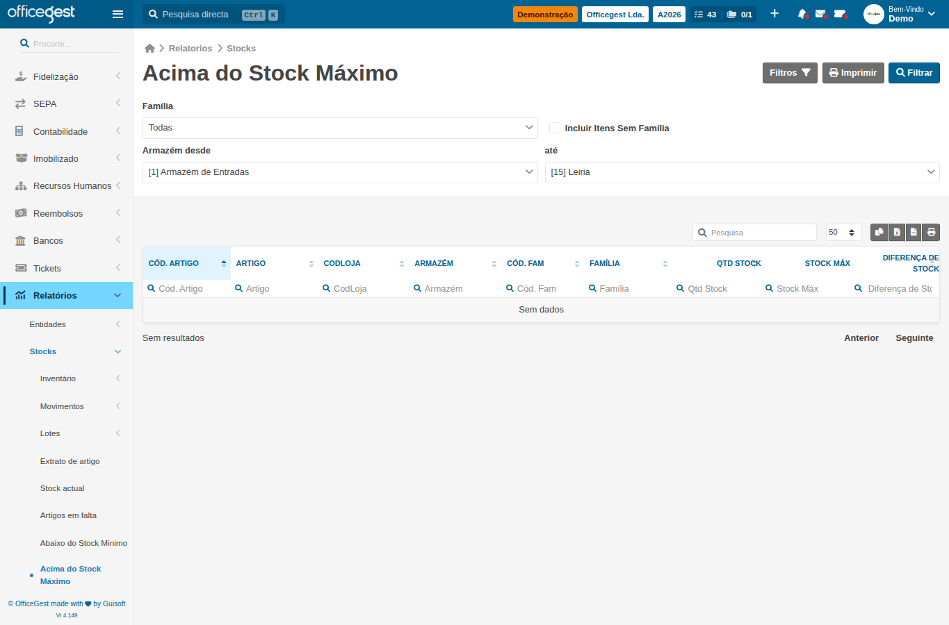Open Stock actual report
This screenshot has height=625, width=949.
(x=62, y=488)
